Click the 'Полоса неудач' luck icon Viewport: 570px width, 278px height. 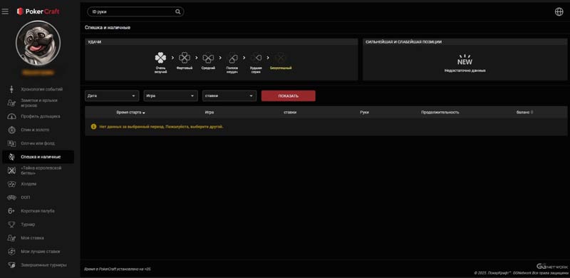pos(232,58)
